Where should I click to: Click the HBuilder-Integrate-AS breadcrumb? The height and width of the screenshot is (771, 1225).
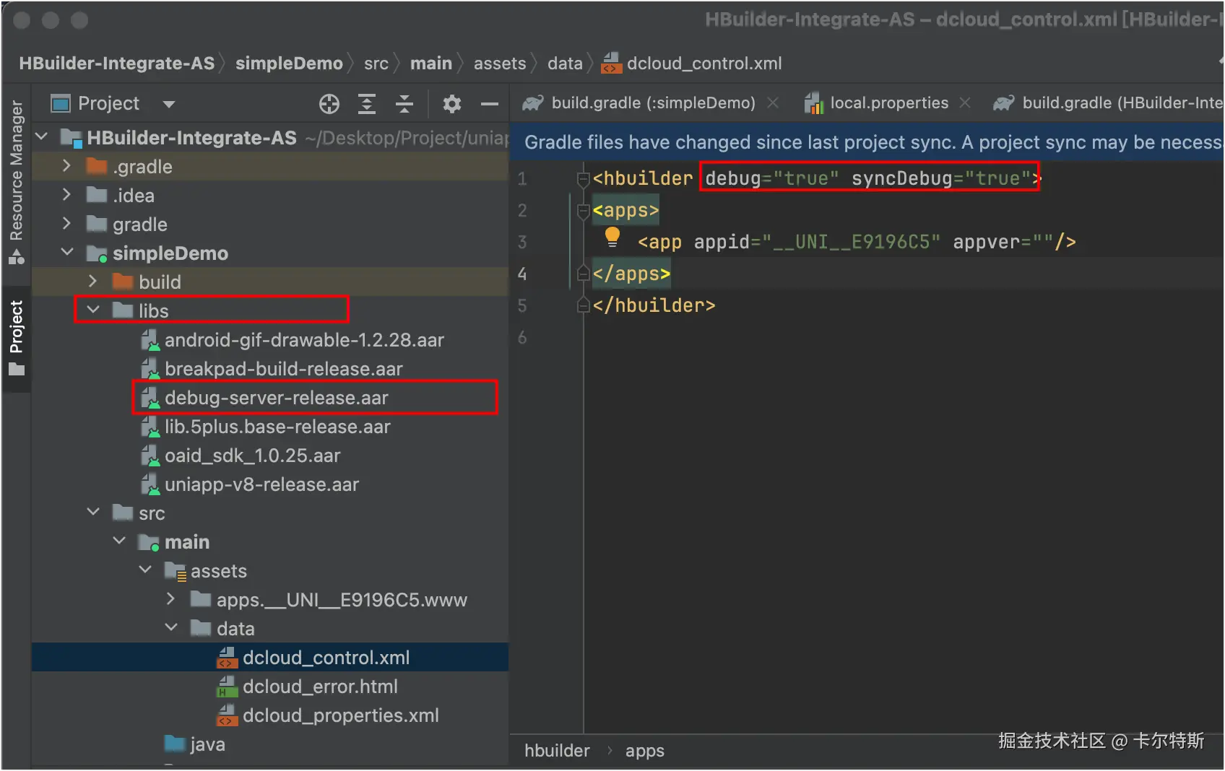(117, 64)
